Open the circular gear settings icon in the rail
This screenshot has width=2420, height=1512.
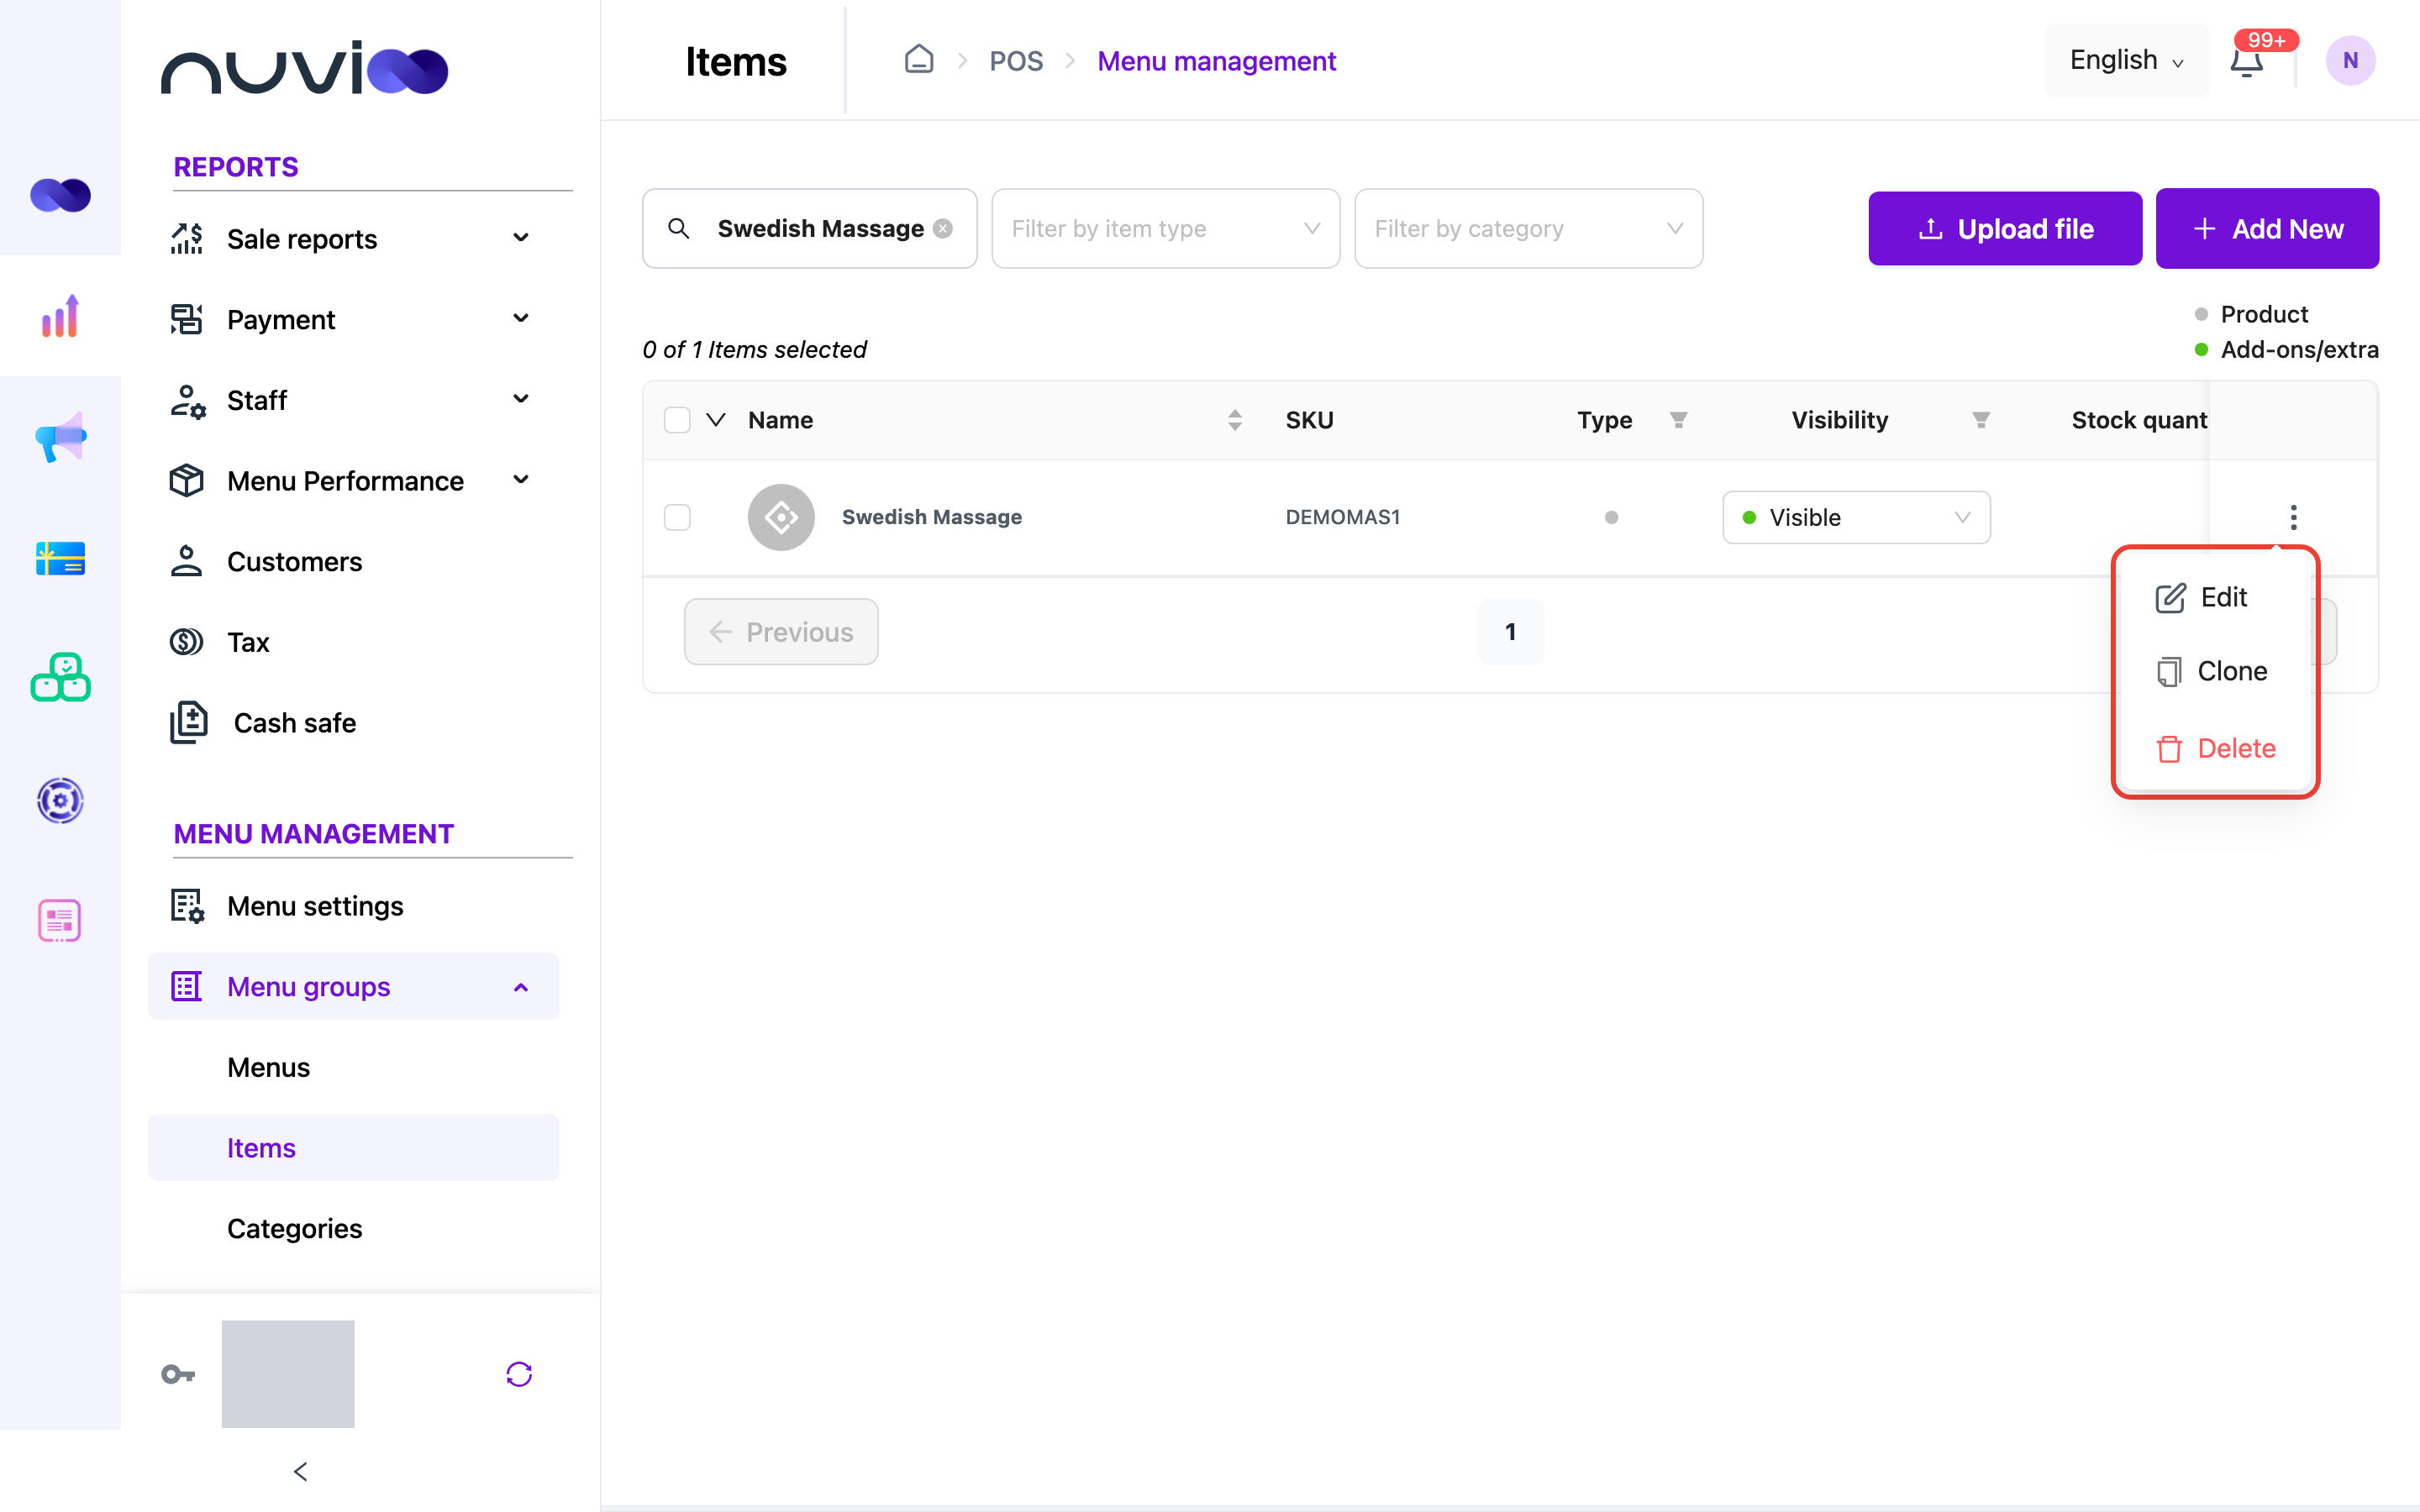[60, 800]
